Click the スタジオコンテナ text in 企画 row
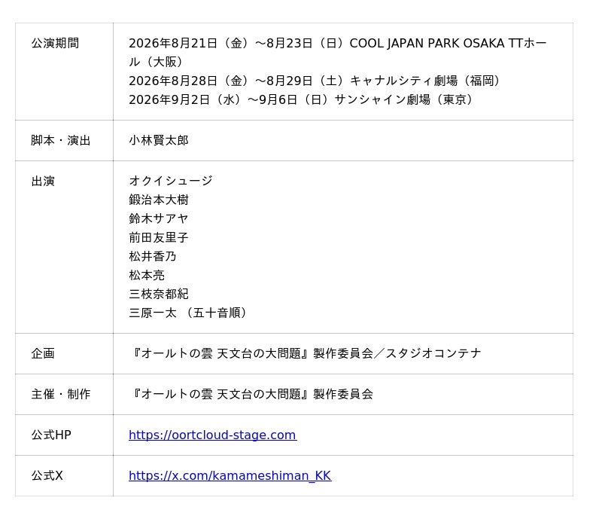The image size is (602, 519). point(433,353)
